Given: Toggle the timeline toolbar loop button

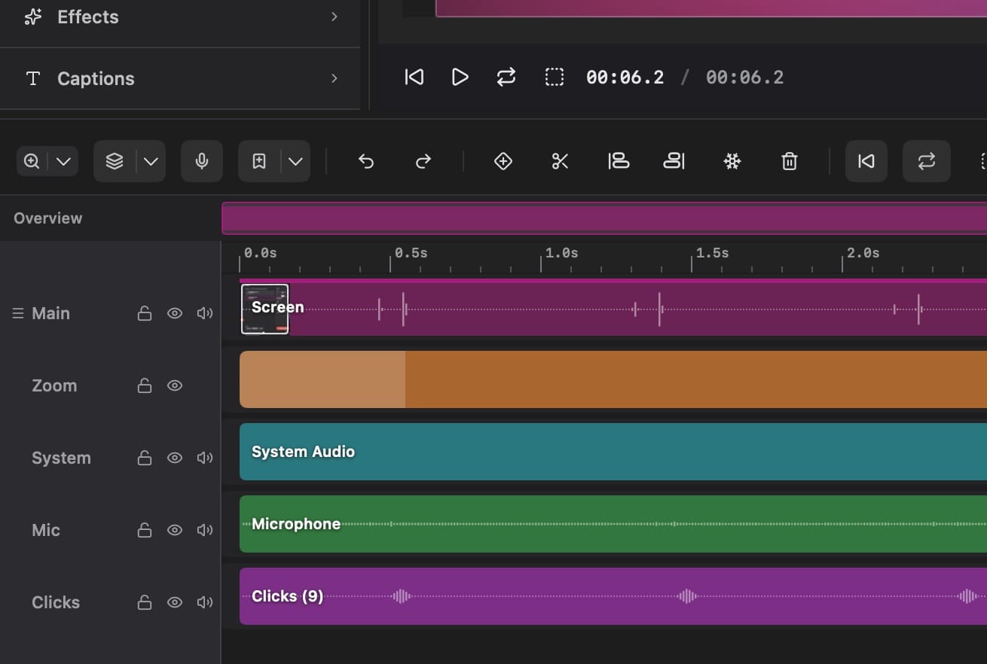Looking at the screenshot, I should tap(927, 161).
